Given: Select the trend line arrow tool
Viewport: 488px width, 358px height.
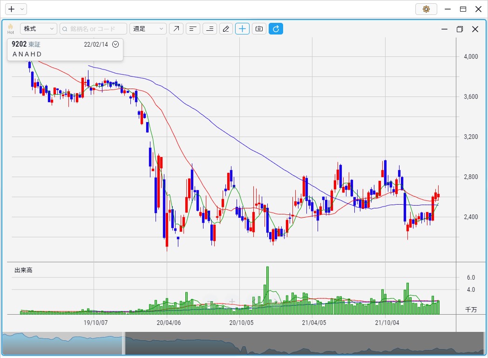Looking at the screenshot, I should [176, 29].
